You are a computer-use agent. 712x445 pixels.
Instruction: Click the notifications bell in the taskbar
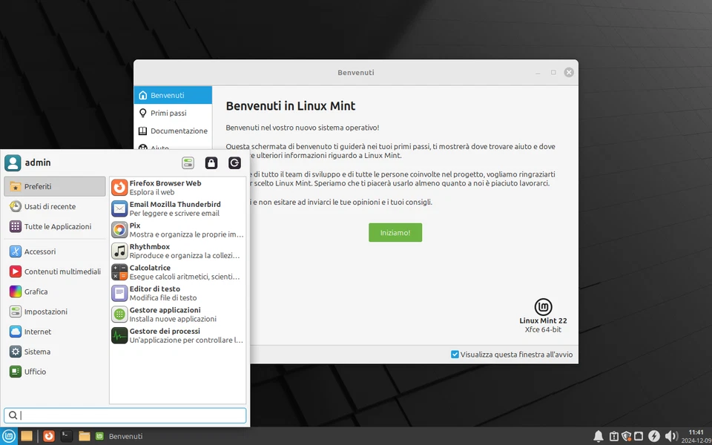599,436
